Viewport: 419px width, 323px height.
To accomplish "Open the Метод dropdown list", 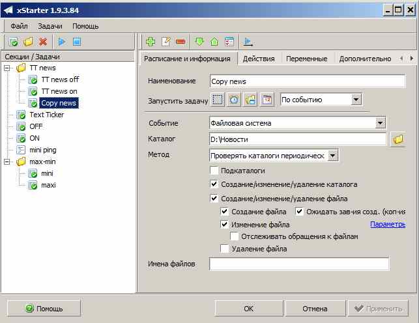I will click(333, 156).
